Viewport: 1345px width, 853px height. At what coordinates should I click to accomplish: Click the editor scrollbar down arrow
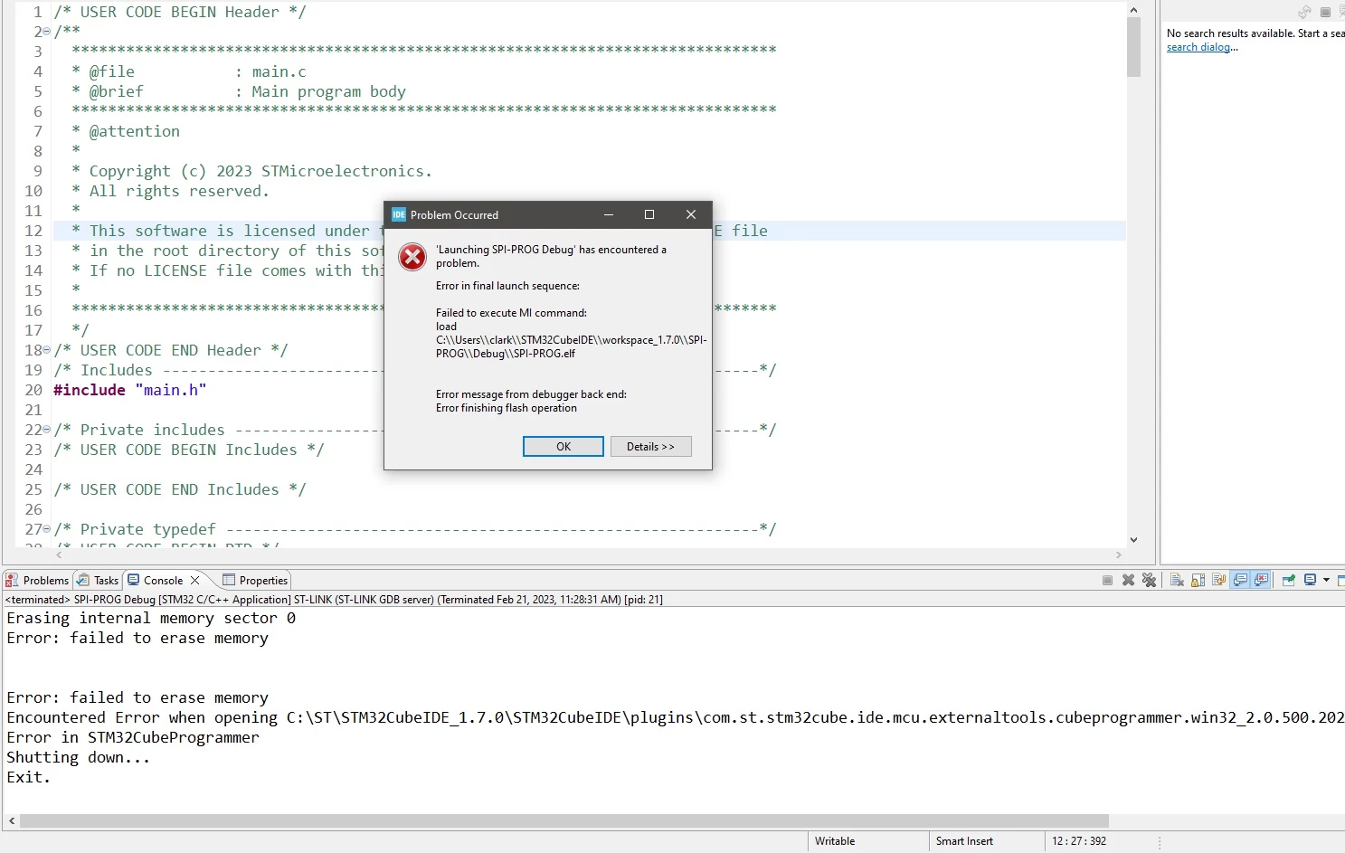1133,540
